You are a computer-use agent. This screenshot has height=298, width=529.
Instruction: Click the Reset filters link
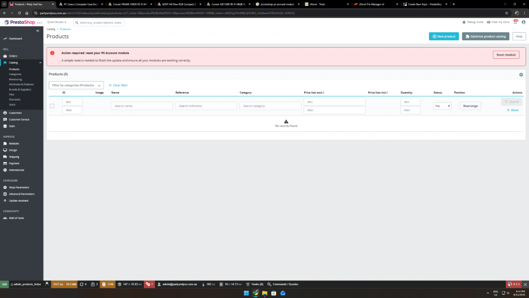(x=513, y=110)
